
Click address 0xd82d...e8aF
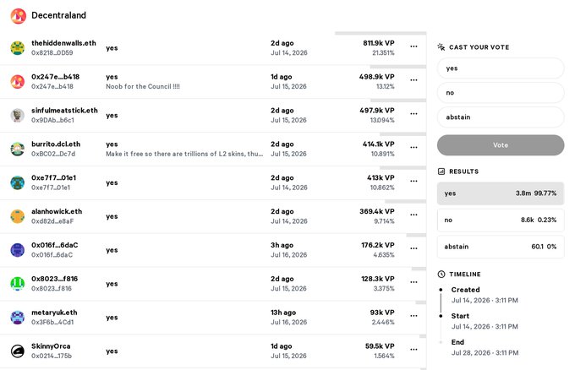point(52,221)
